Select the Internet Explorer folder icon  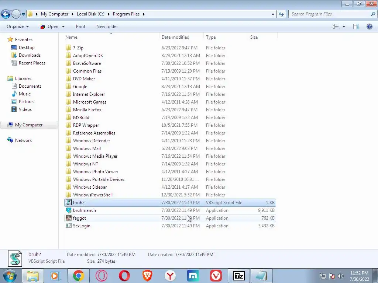(68, 94)
